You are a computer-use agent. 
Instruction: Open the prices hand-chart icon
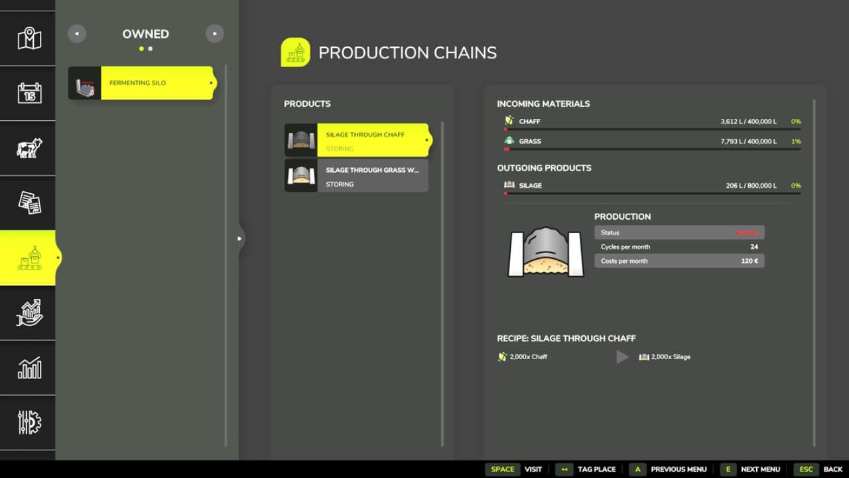29,313
